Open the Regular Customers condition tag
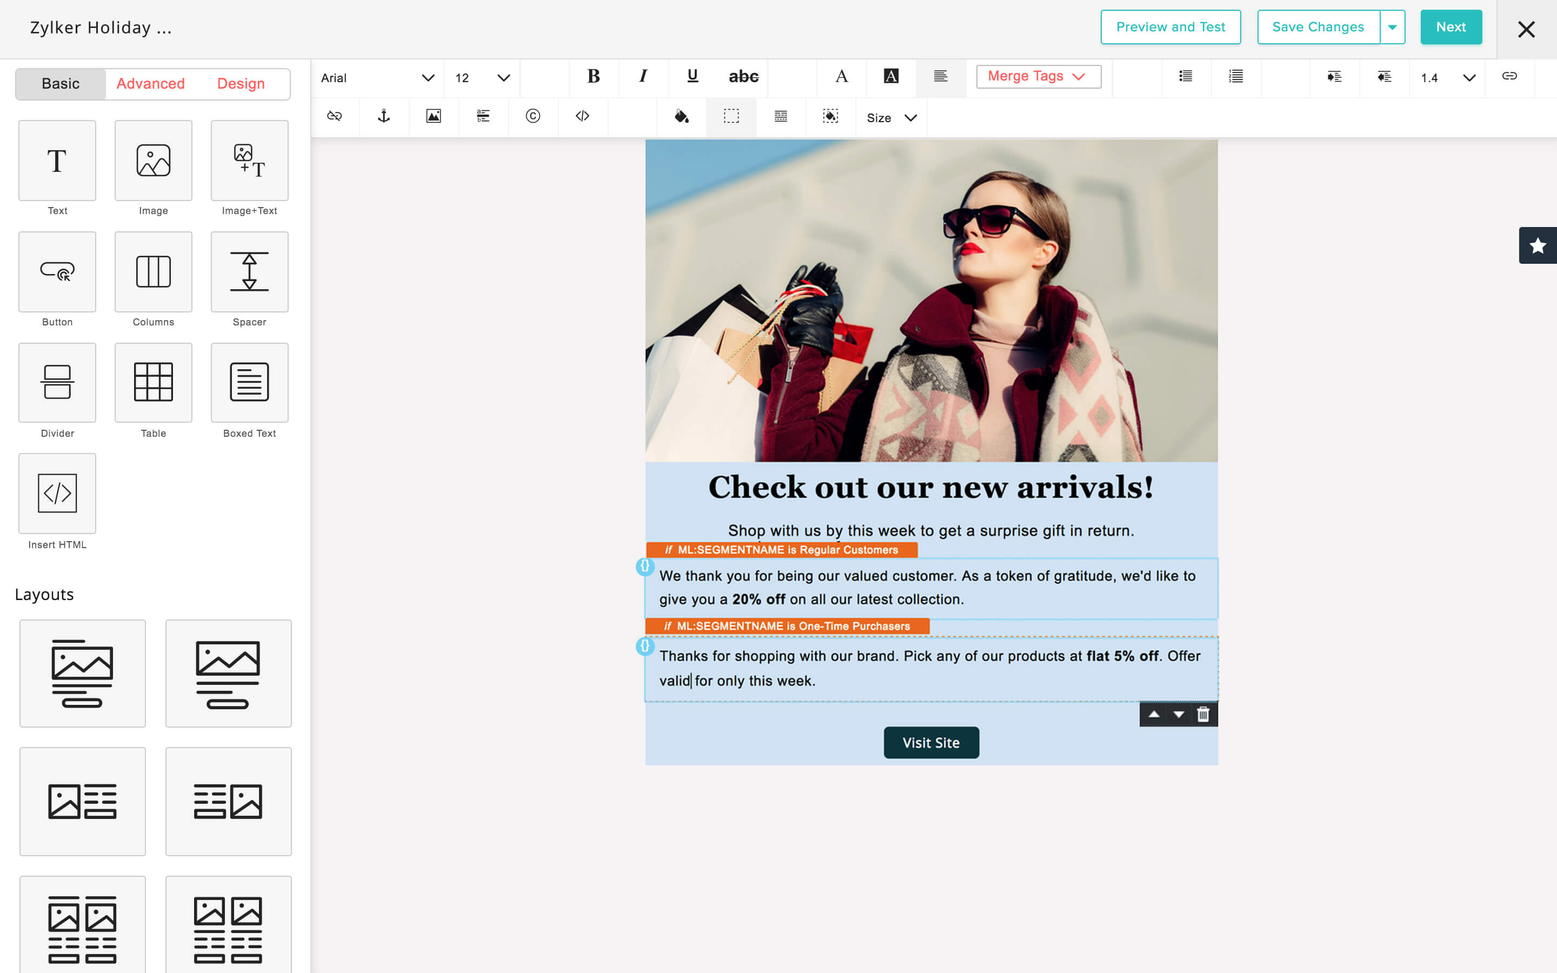The image size is (1557, 973). 782,550
